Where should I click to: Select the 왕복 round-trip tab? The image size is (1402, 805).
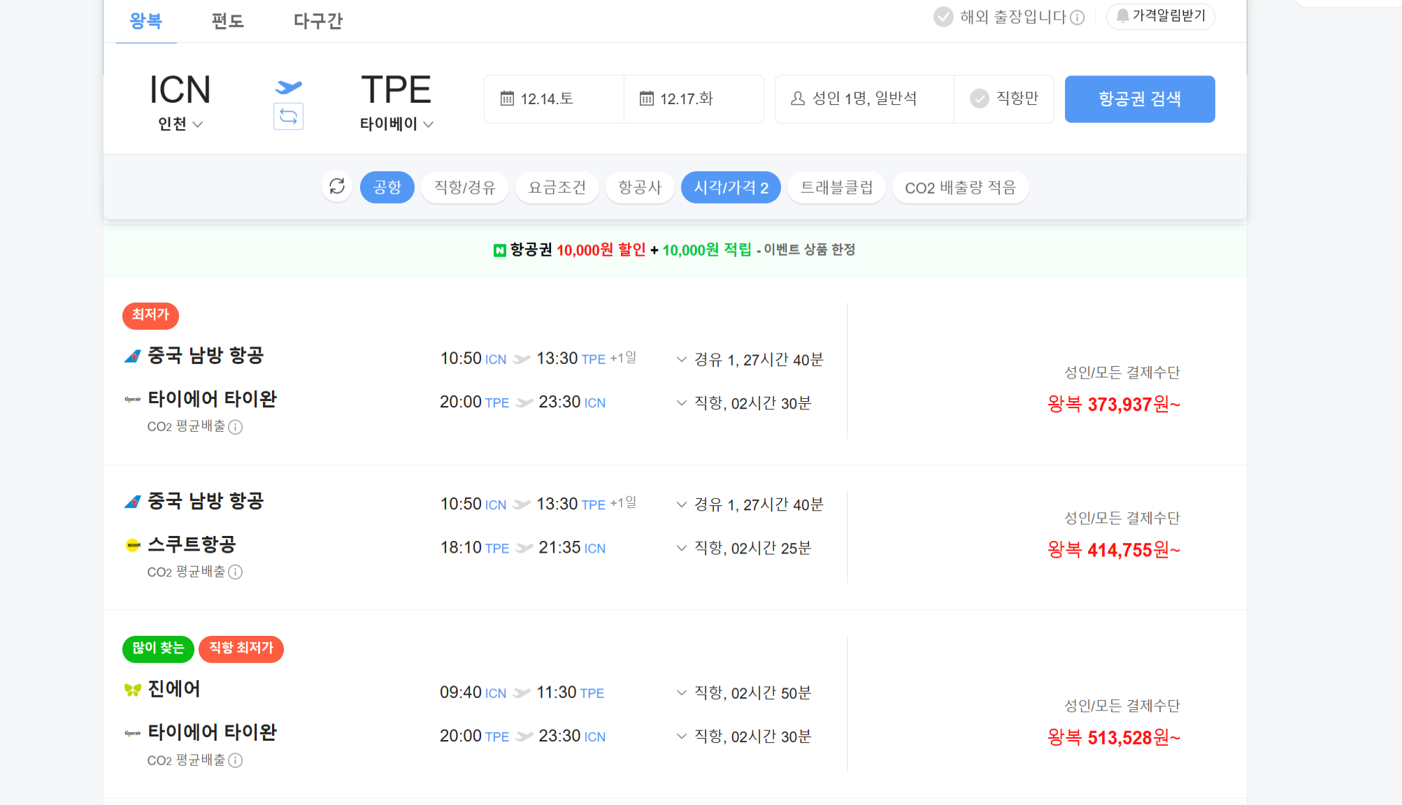click(x=146, y=21)
